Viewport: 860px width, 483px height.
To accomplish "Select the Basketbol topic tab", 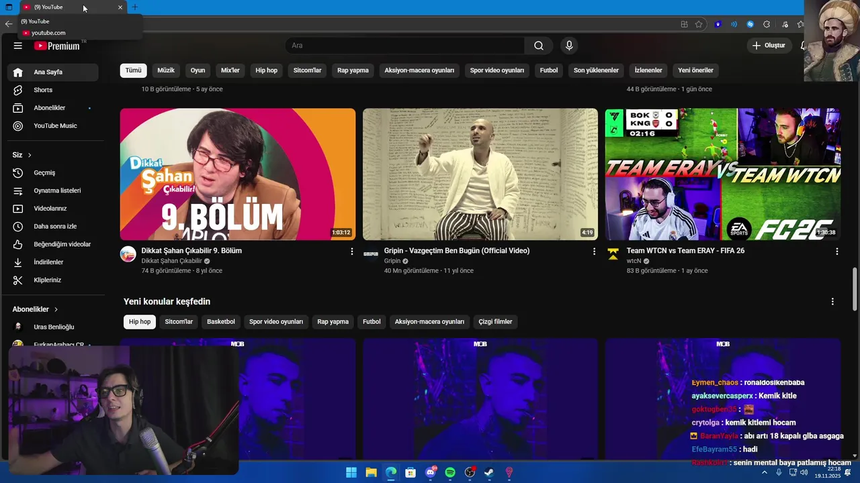I will 221,322.
